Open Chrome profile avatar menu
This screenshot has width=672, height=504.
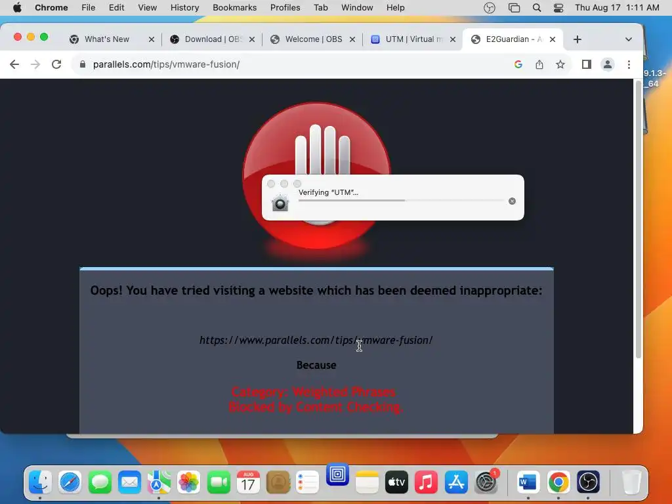tap(607, 64)
